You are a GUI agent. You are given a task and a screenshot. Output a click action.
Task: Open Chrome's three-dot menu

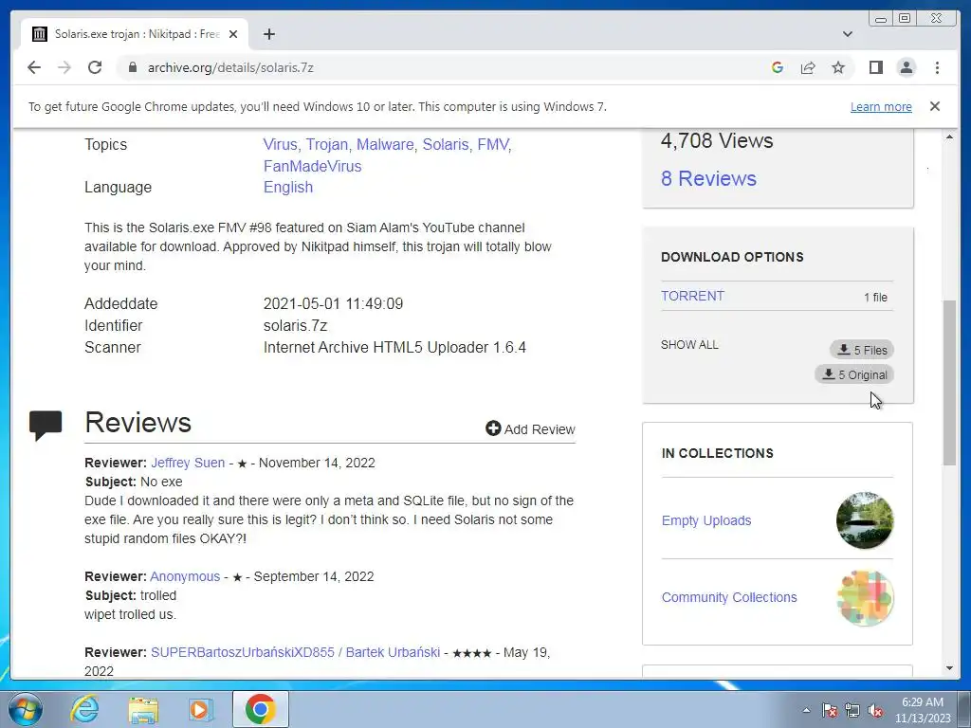[937, 67]
